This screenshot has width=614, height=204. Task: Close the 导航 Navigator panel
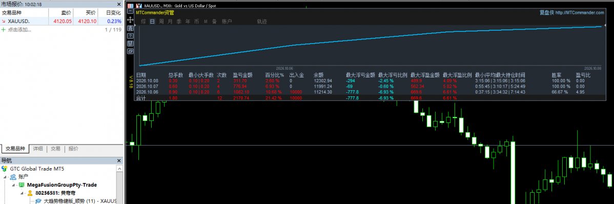pyautogui.click(x=119, y=160)
